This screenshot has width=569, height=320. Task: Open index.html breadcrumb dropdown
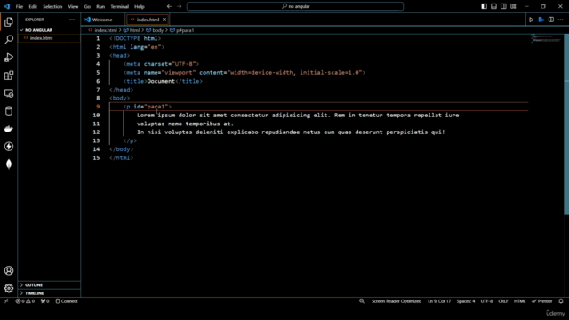pyautogui.click(x=103, y=30)
